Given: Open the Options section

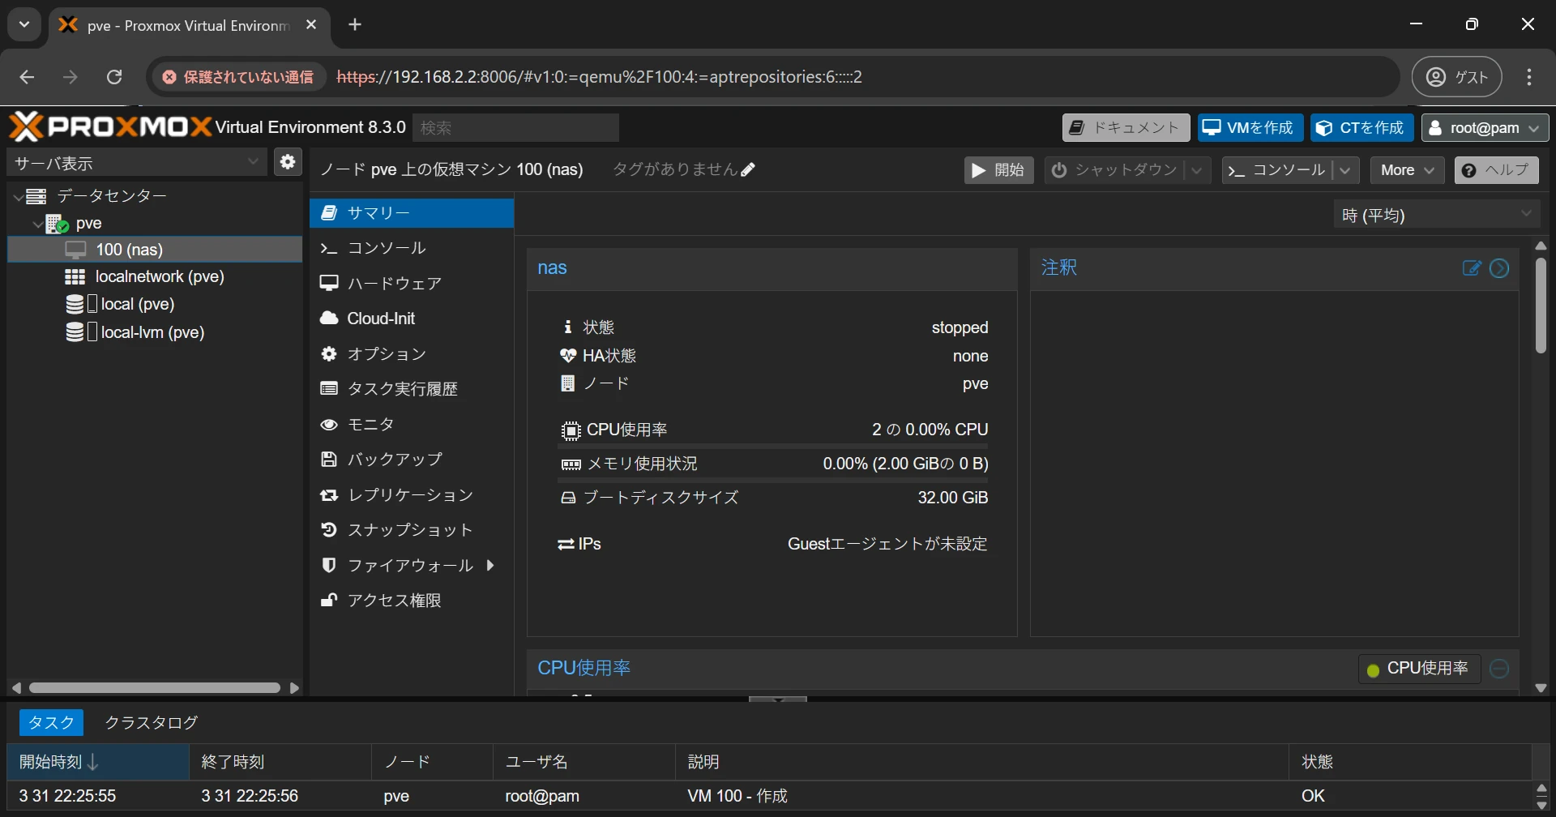Looking at the screenshot, I should coord(412,354).
